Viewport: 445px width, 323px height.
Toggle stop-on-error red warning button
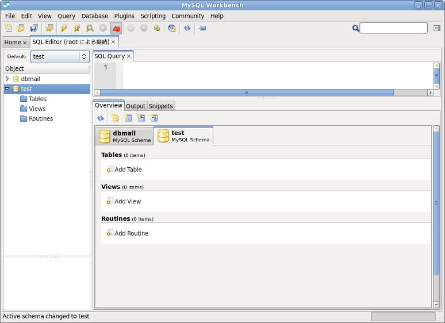click(x=116, y=28)
